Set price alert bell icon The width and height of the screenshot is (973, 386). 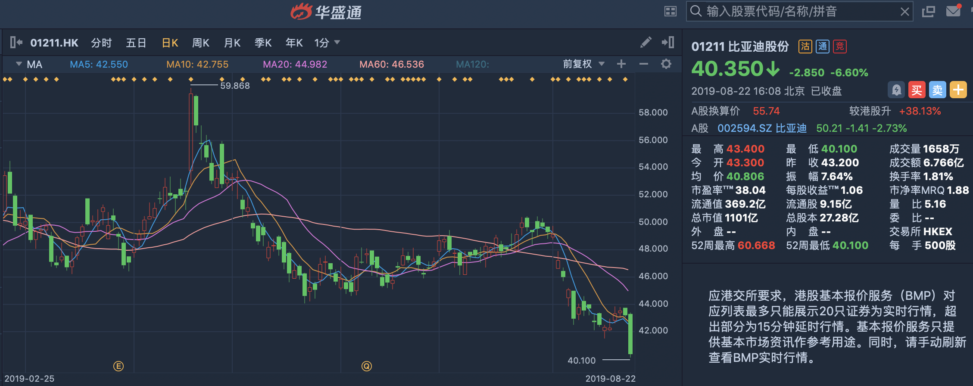coord(896,90)
